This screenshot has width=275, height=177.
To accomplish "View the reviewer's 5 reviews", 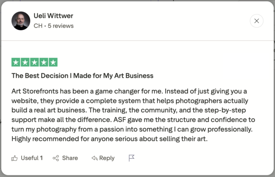I will click(60, 26).
